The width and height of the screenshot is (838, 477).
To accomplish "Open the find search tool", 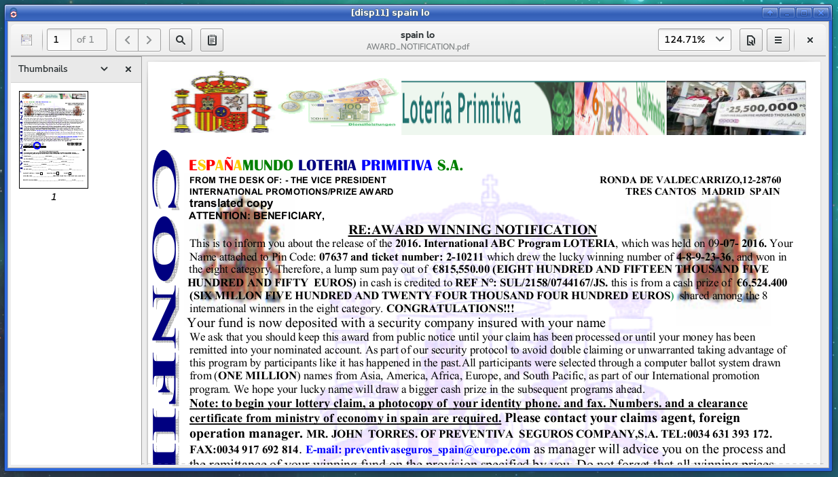I will (x=181, y=40).
